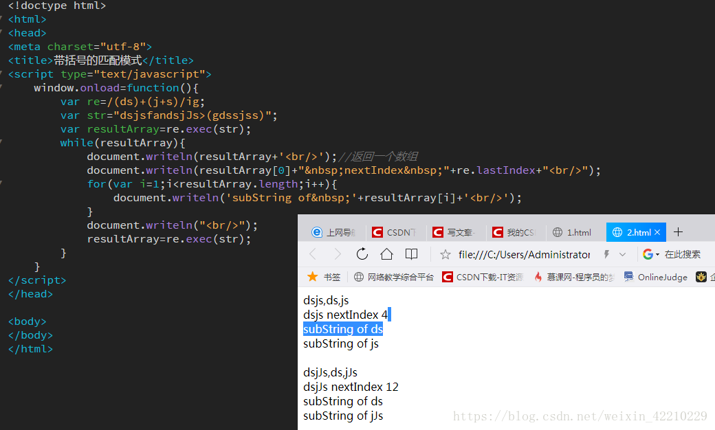Click the output line 'dsjJs,ds,jJs'
Viewport: 715px width, 430px height.
click(330, 372)
